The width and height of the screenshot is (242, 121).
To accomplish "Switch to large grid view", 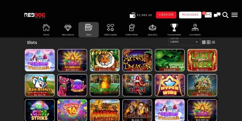I will (208, 42).
